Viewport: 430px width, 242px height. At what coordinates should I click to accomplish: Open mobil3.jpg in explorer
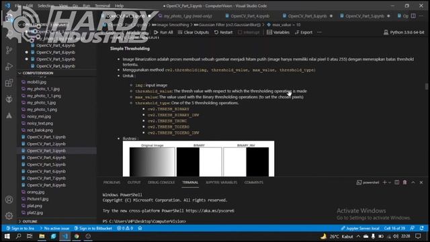36,82
